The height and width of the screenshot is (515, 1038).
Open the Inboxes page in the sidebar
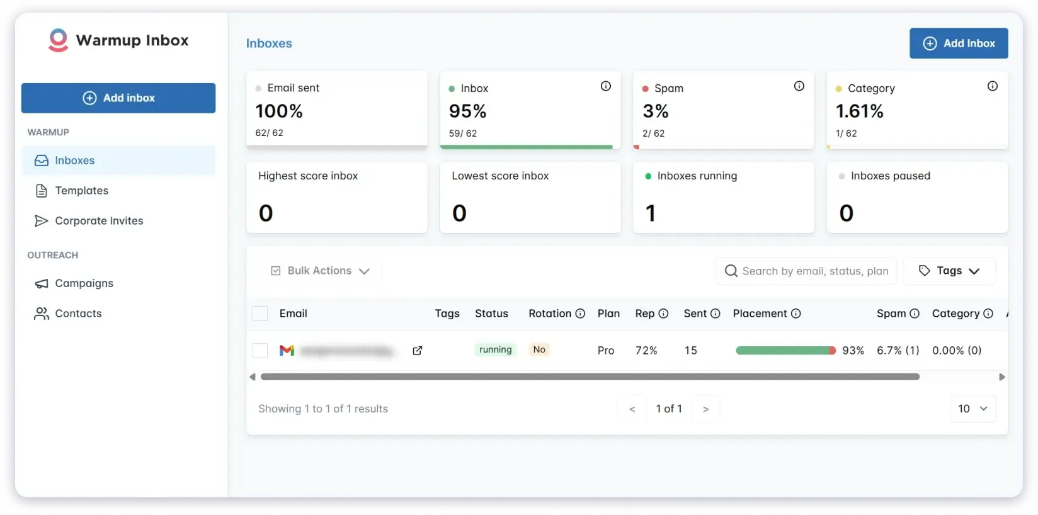coord(118,161)
